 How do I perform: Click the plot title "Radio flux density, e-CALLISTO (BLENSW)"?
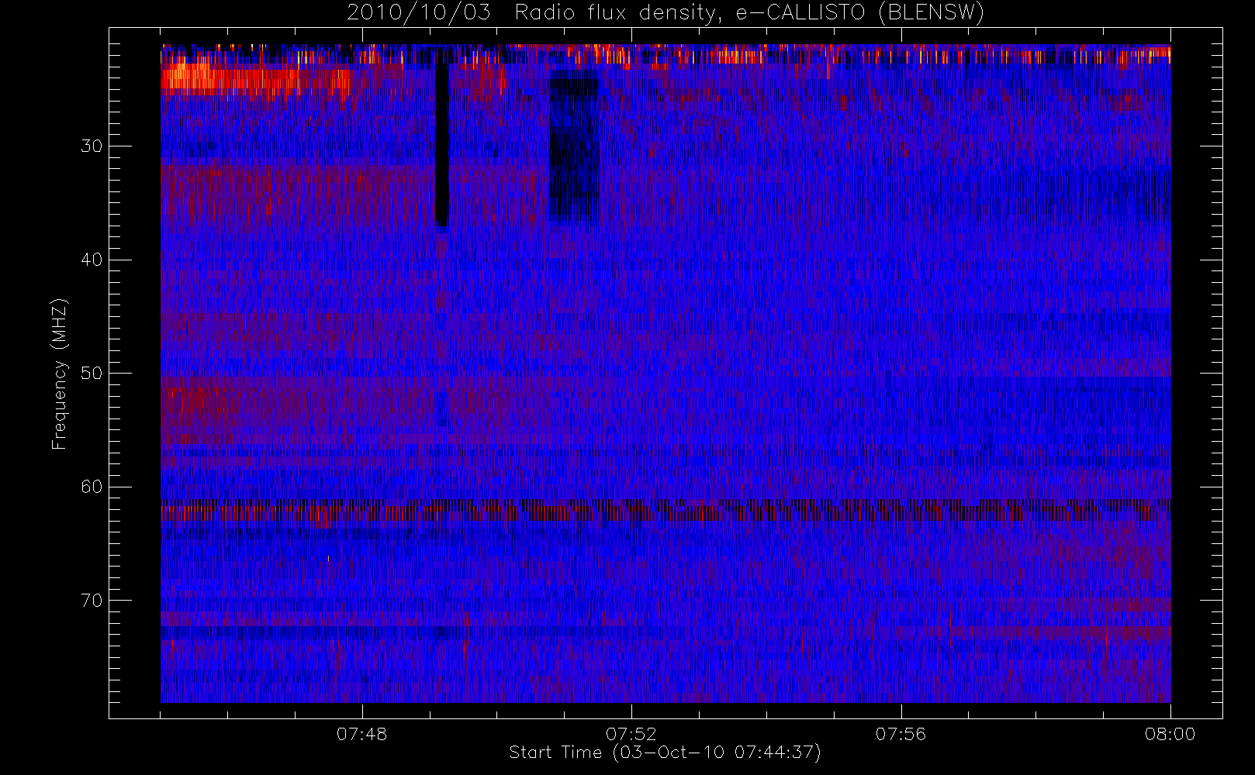(x=749, y=13)
